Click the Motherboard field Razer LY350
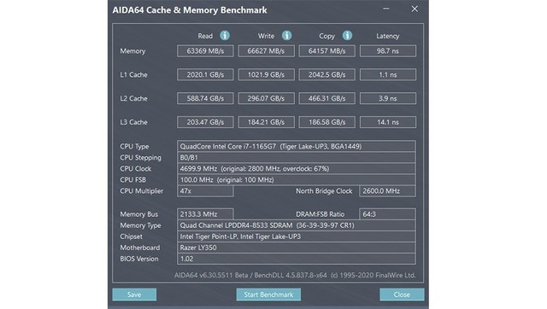The height and width of the screenshot is (309, 547). (x=297, y=248)
